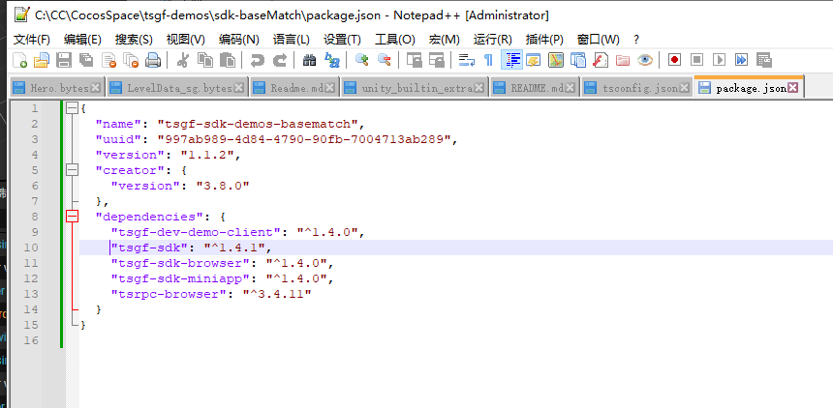Save the current file with the Save icon
Viewport: 833px width, 408px height.
(64, 60)
